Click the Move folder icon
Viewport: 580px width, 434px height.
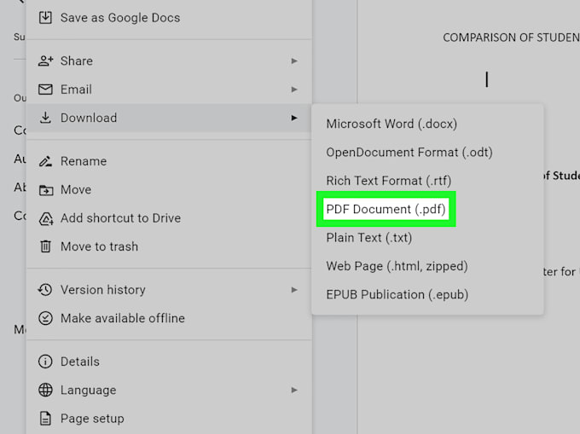(46, 189)
